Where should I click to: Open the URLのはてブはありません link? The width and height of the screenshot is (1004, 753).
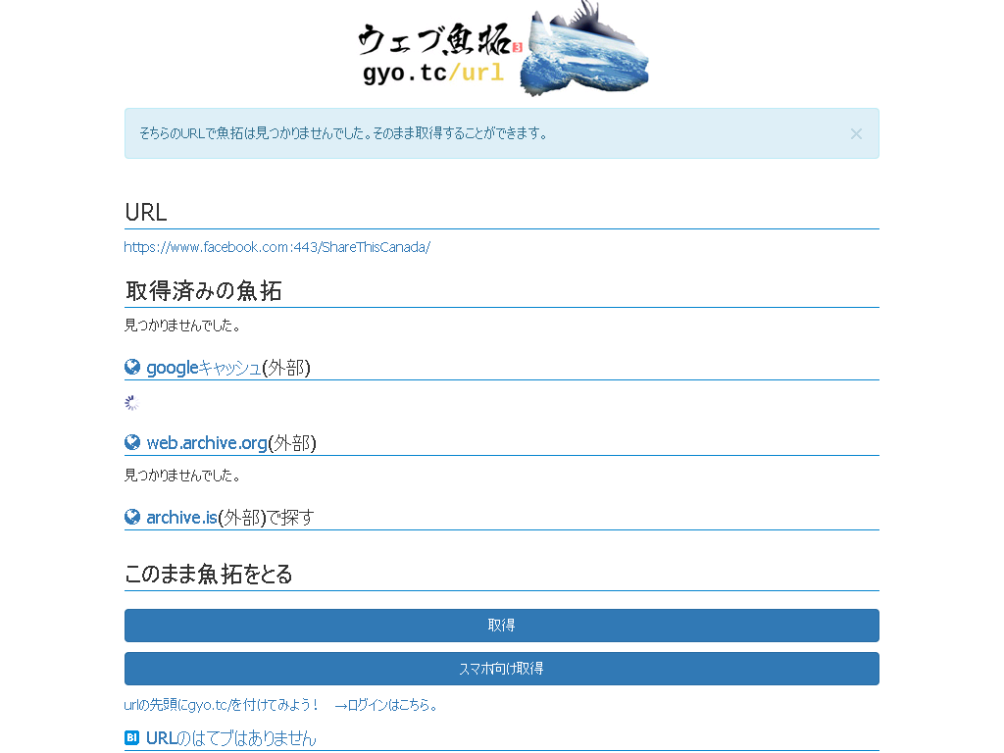[230, 738]
